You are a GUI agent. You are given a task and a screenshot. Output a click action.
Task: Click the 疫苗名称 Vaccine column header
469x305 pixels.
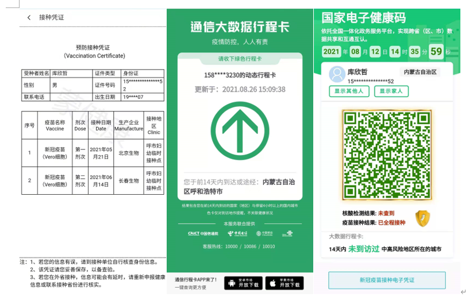[55, 125]
